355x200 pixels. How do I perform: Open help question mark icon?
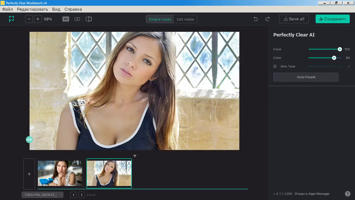pyautogui.click(x=348, y=194)
